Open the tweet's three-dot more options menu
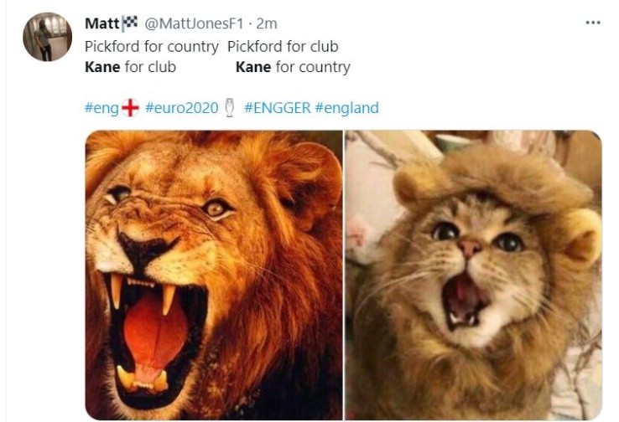 point(593,23)
